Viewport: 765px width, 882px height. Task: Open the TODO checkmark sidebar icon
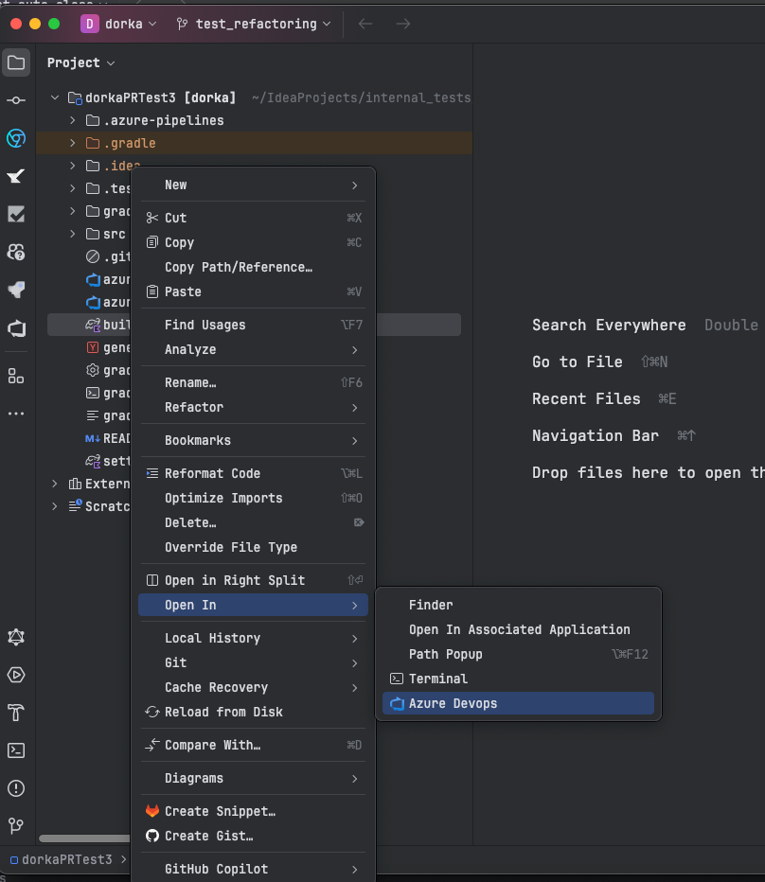(16, 214)
